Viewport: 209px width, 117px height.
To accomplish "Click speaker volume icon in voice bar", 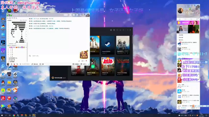I will (11, 64).
